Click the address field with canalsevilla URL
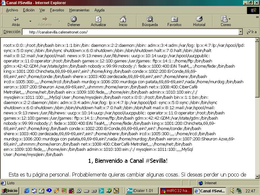260x195 pixels. point(130,32)
